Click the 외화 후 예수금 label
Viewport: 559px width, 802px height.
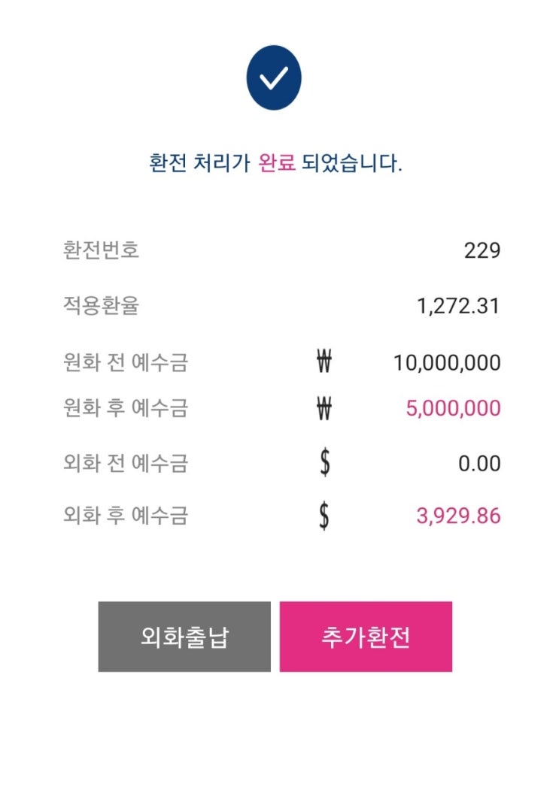coord(125,516)
